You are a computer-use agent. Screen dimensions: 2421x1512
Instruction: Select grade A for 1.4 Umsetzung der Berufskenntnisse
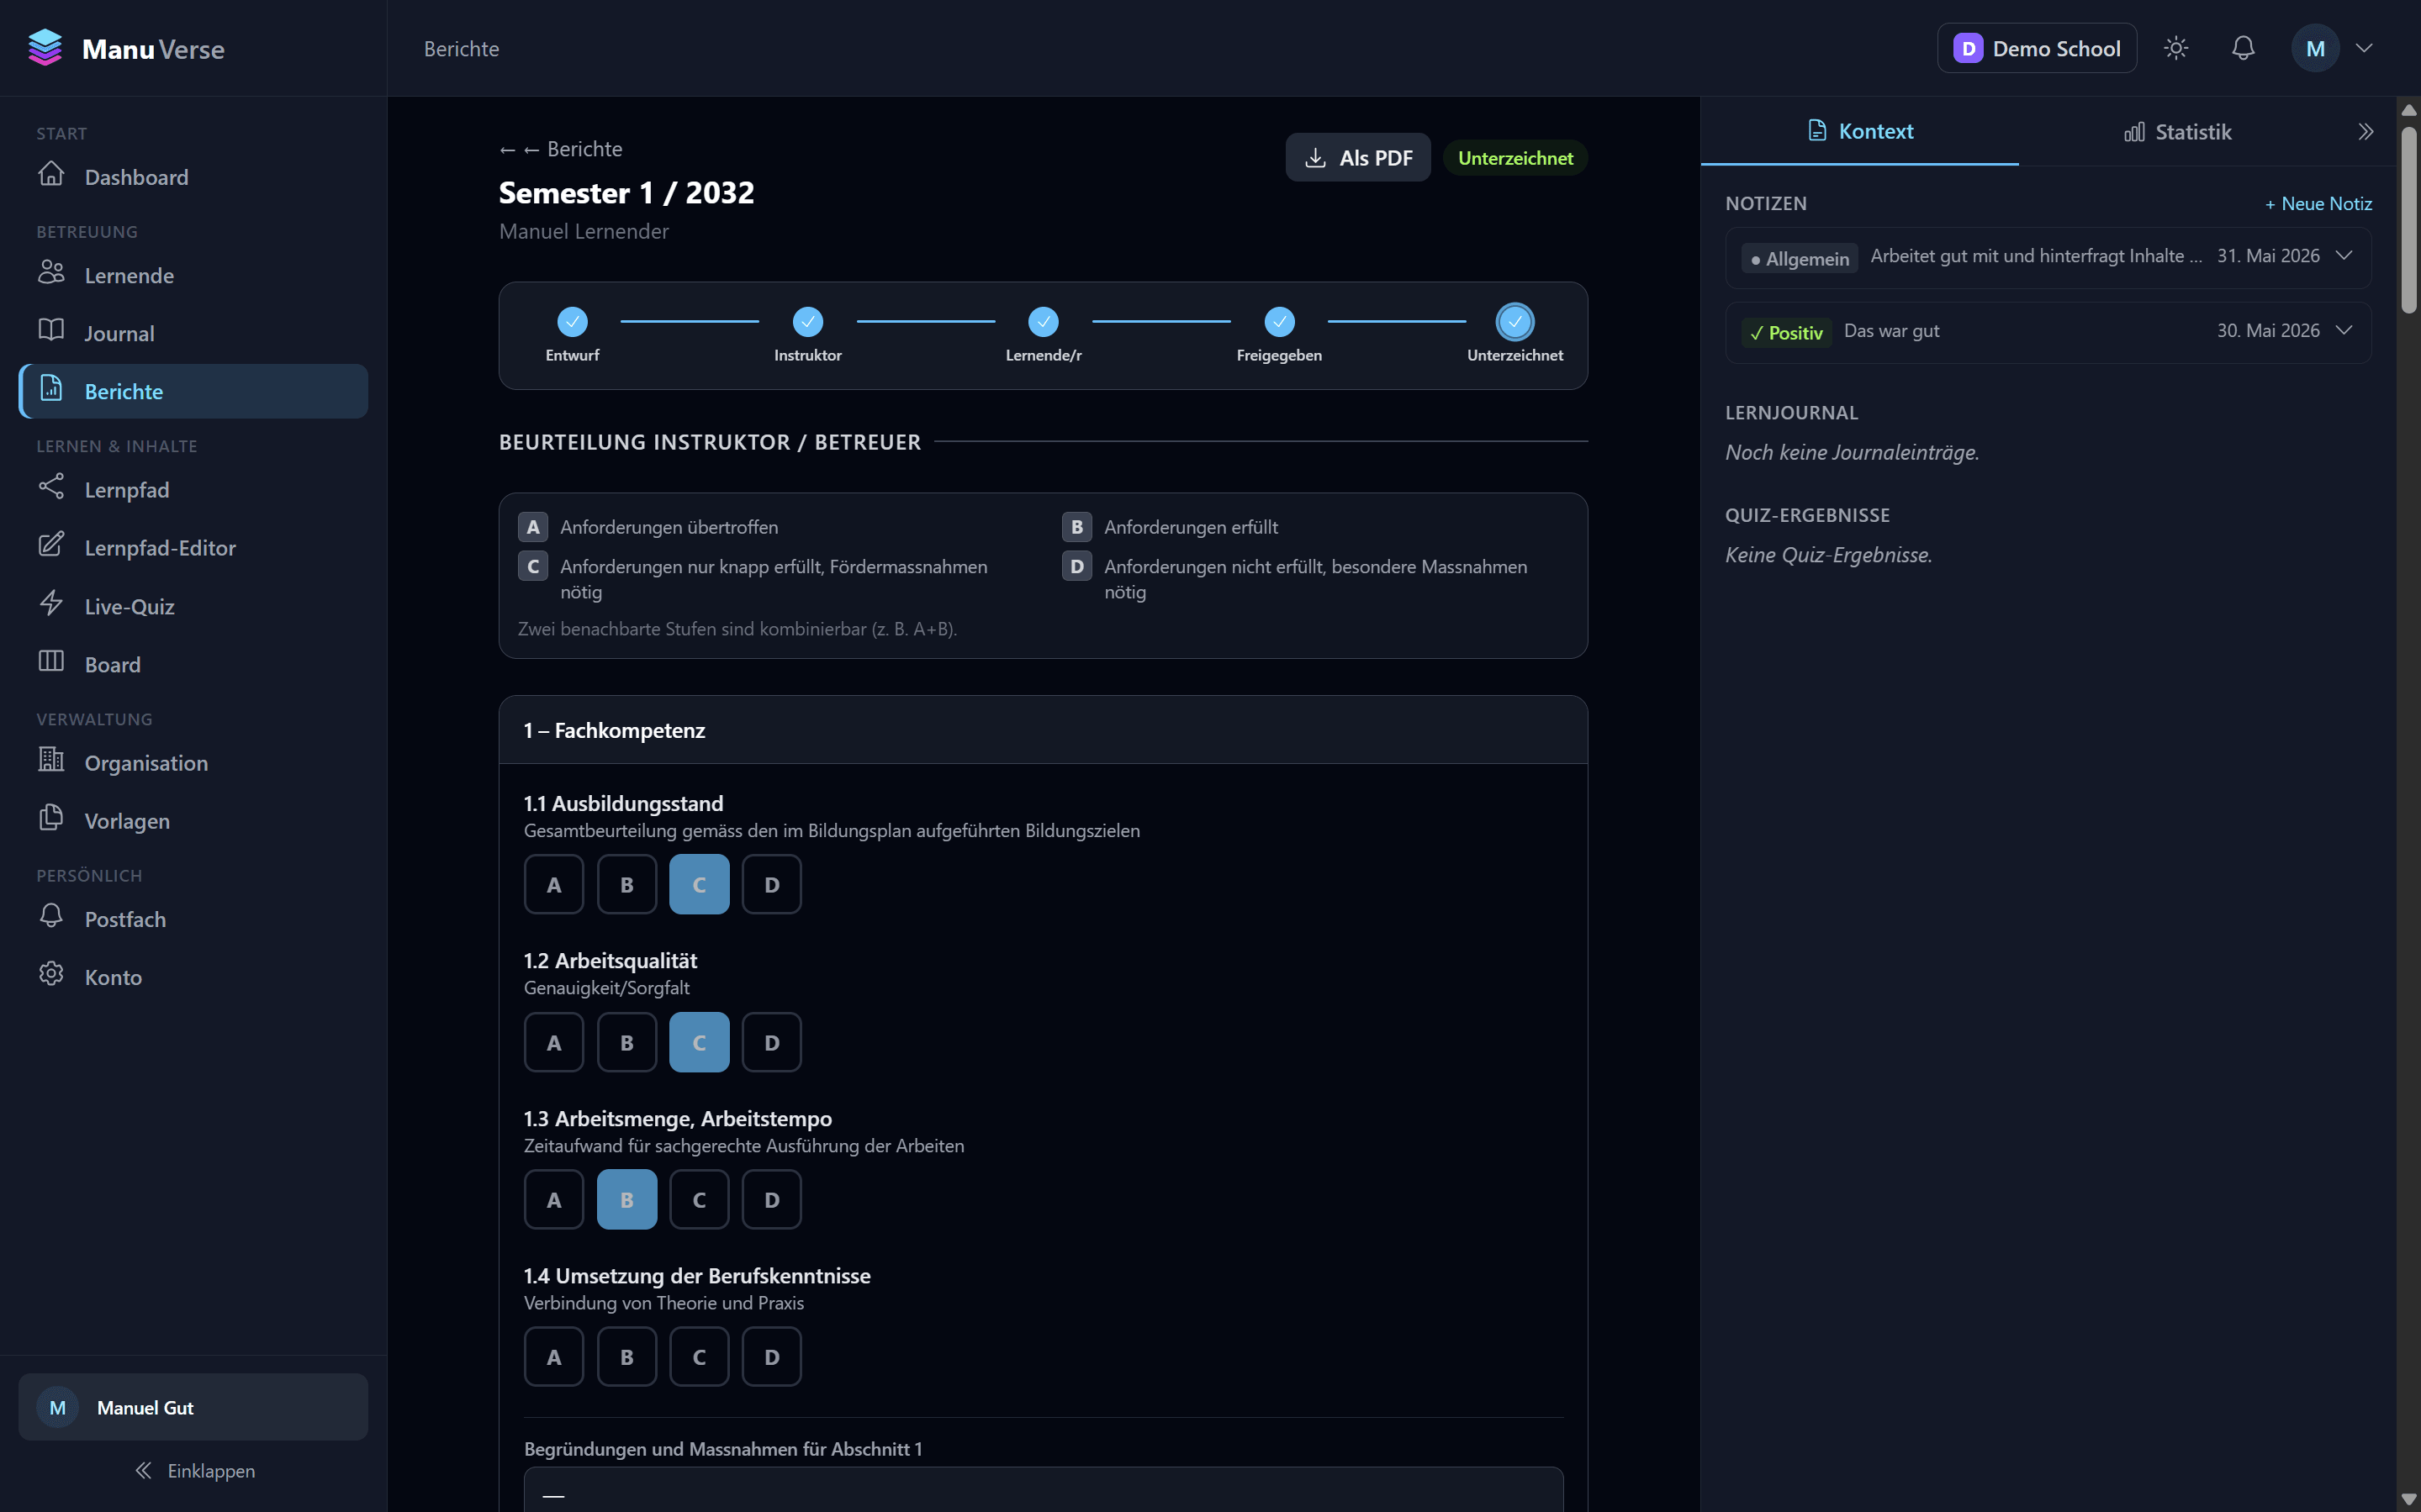click(x=554, y=1356)
